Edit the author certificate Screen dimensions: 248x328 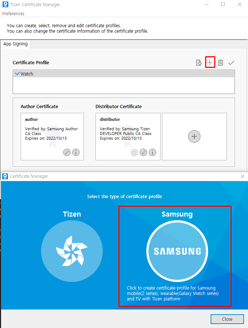pyautogui.click(x=67, y=152)
